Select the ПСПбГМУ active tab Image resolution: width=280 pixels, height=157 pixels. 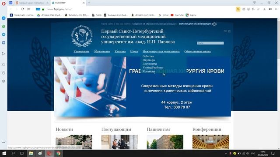[68, 3]
